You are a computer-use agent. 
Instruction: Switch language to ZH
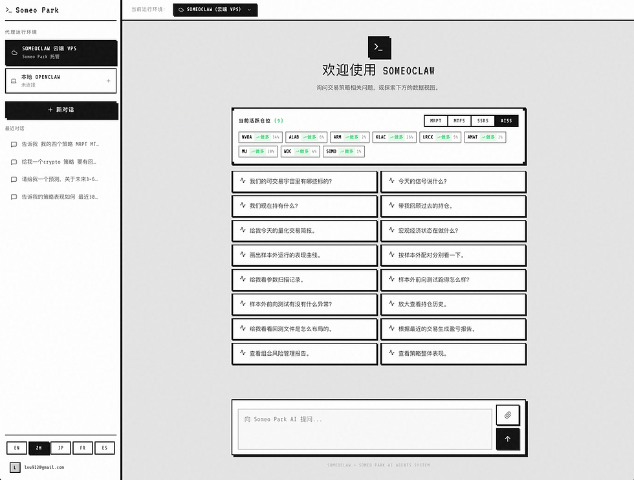tap(39, 448)
